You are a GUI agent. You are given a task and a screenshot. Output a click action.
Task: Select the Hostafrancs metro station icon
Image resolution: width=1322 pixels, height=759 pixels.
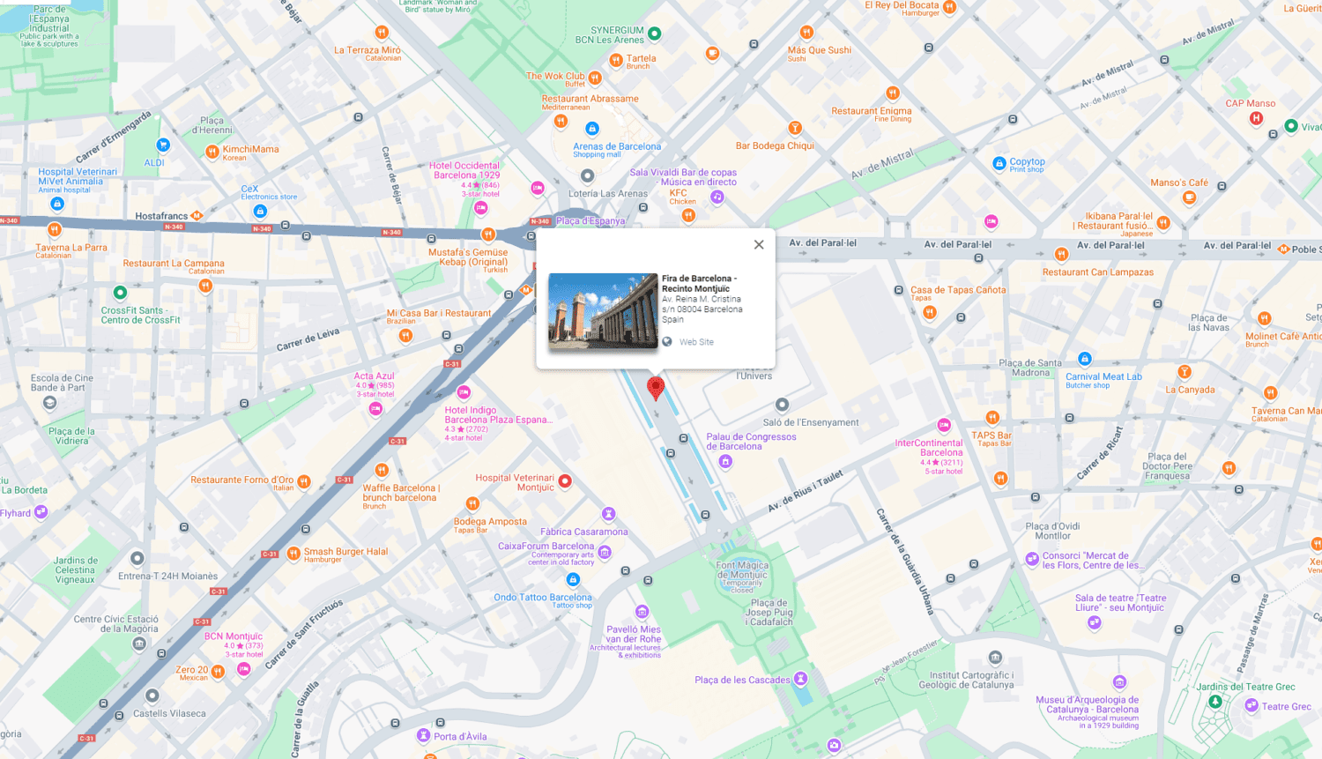(x=197, y=215)
